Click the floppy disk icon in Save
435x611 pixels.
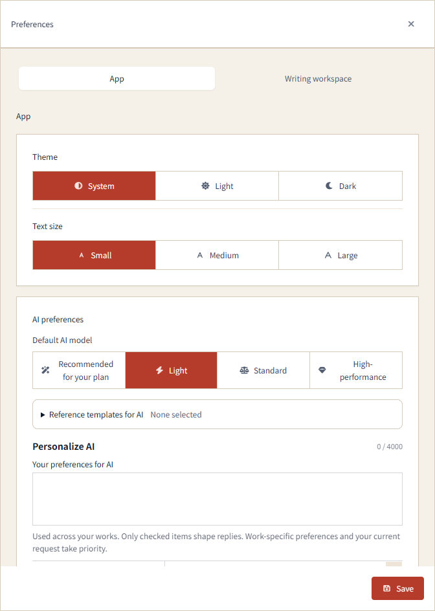pyautogui.click(x=386, y=588)
